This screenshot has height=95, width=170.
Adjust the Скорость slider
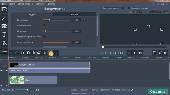(x=56, y=31)
